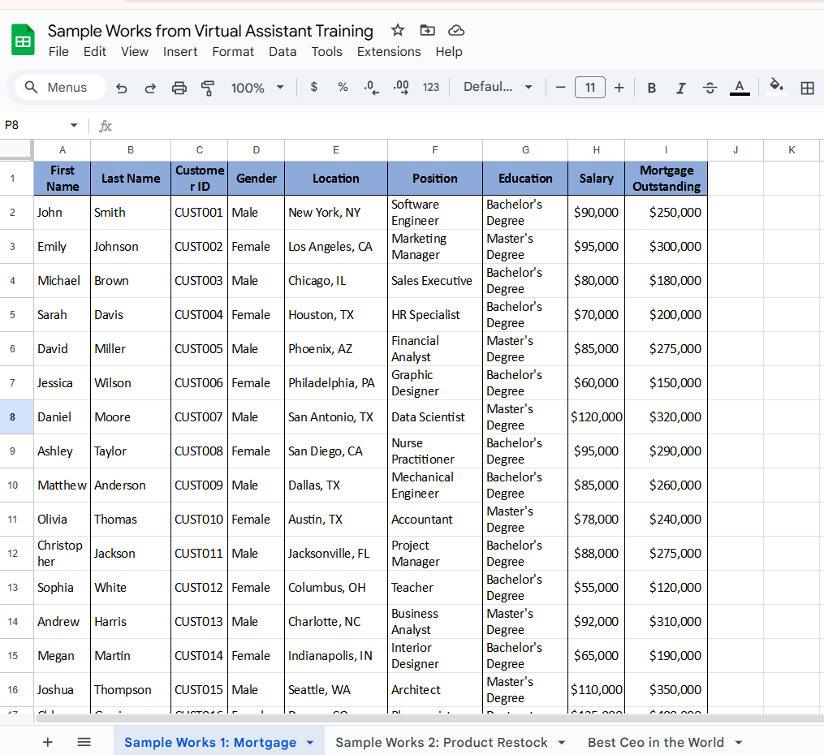
Task: Click the undo arrow
Action: point(122,88)
